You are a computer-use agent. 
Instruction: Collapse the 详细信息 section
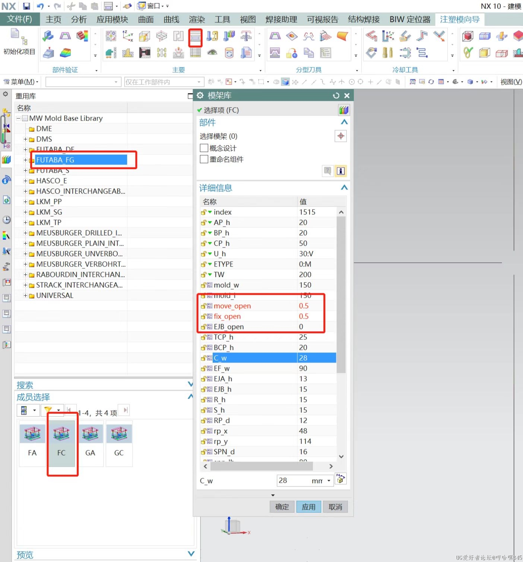[x=344, y=188]
